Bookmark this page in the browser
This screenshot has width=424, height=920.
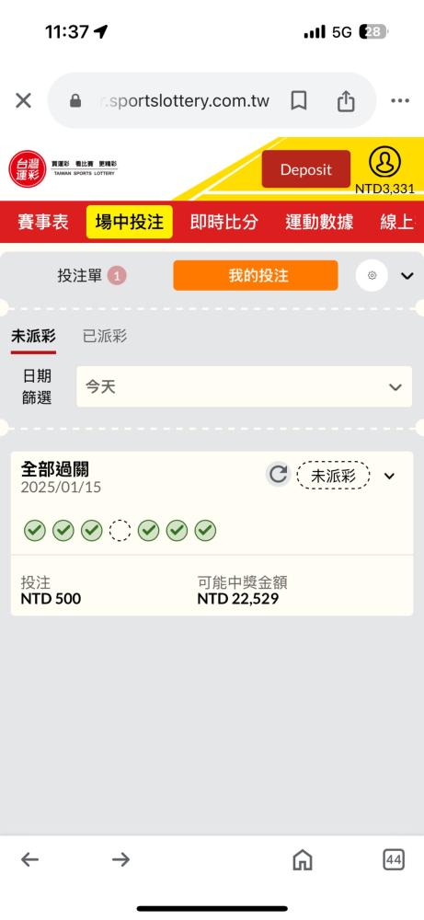click(x=299, y=101)
